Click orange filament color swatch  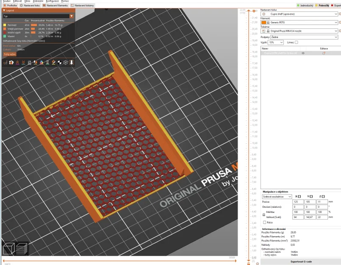tap(263, 22)
